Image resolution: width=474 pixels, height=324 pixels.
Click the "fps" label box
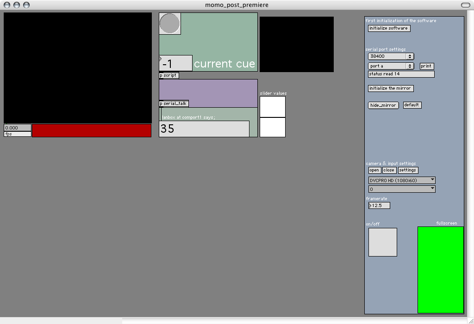click(18, 134)
